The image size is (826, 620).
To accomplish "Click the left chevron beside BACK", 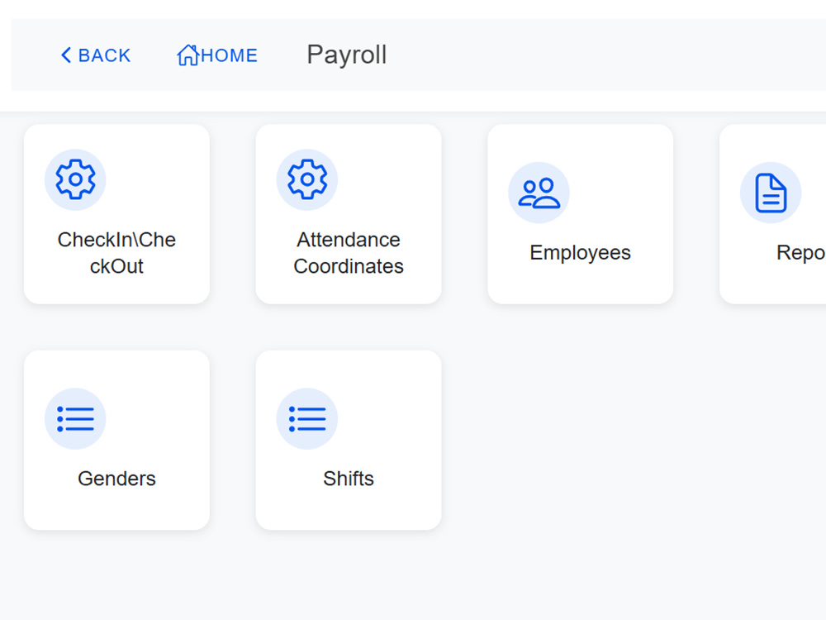I will pyautogui.click(x=66, y=55).
